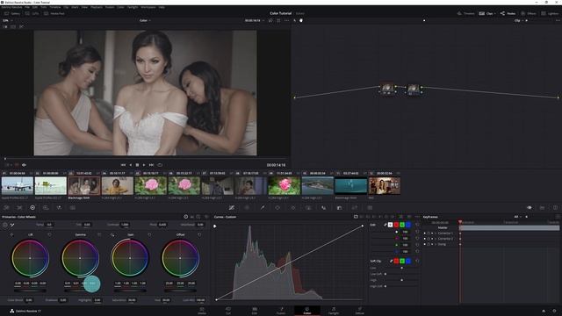This screenshot has width=562, height=316.
Task: Open the Media Pool panel
Action: pos(54,13)
